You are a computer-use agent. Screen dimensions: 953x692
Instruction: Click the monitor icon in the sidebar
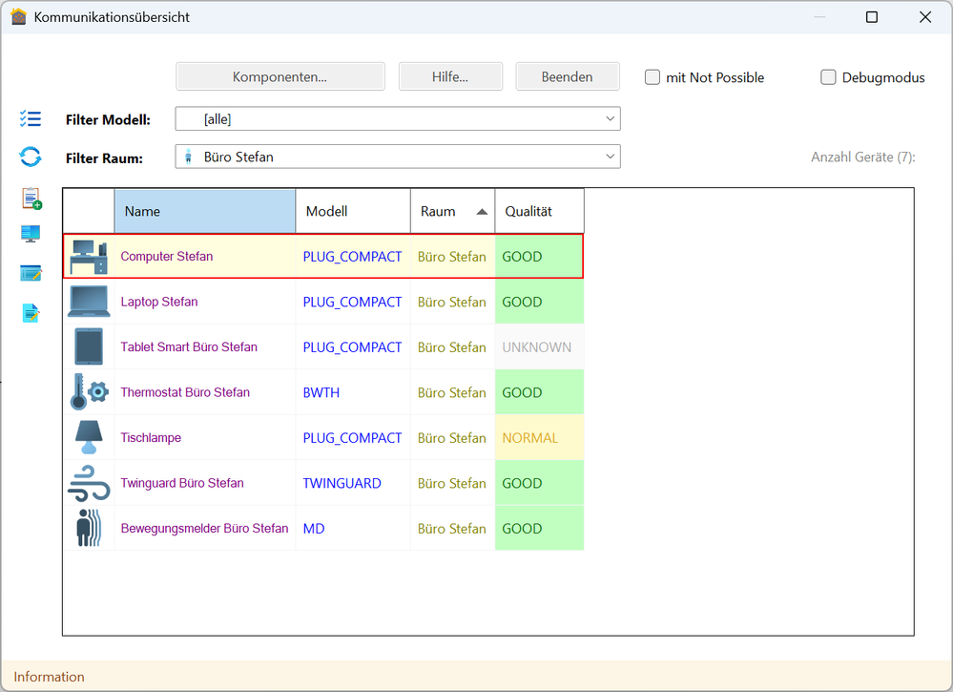31,235
